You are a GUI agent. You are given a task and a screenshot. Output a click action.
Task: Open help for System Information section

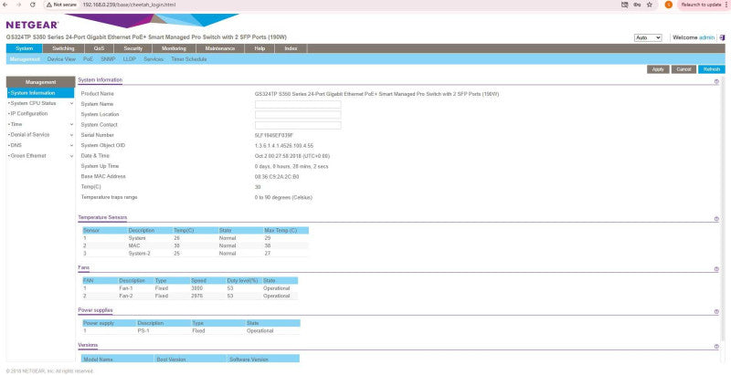pyautogui.click(x=716, y=81)
